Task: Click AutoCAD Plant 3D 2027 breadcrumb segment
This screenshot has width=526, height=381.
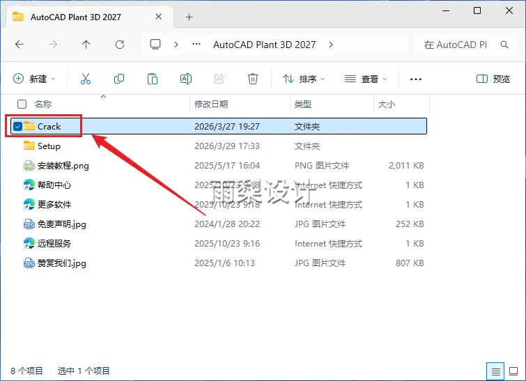Action: click(264, 45)
